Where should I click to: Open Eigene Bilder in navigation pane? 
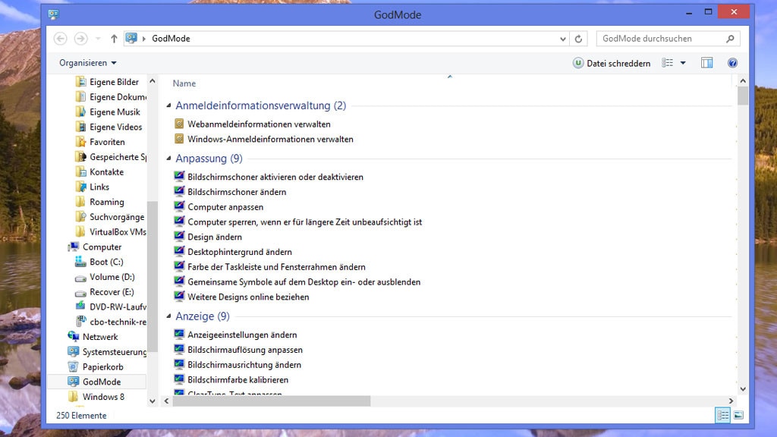(x=107, y=82)
